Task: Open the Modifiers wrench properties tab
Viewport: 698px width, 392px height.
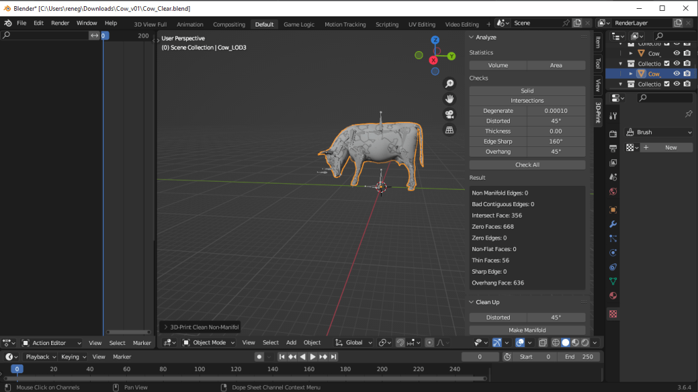Action: pyautogui.click(x=613, y=224)
